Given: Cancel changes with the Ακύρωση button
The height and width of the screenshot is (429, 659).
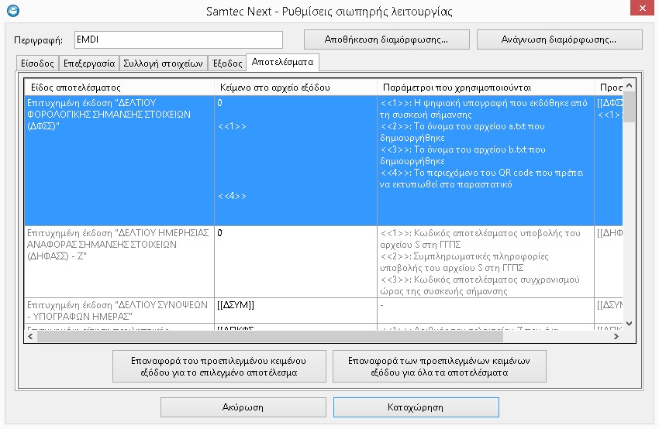Looking at the screenshot, I should coord(243,407).
